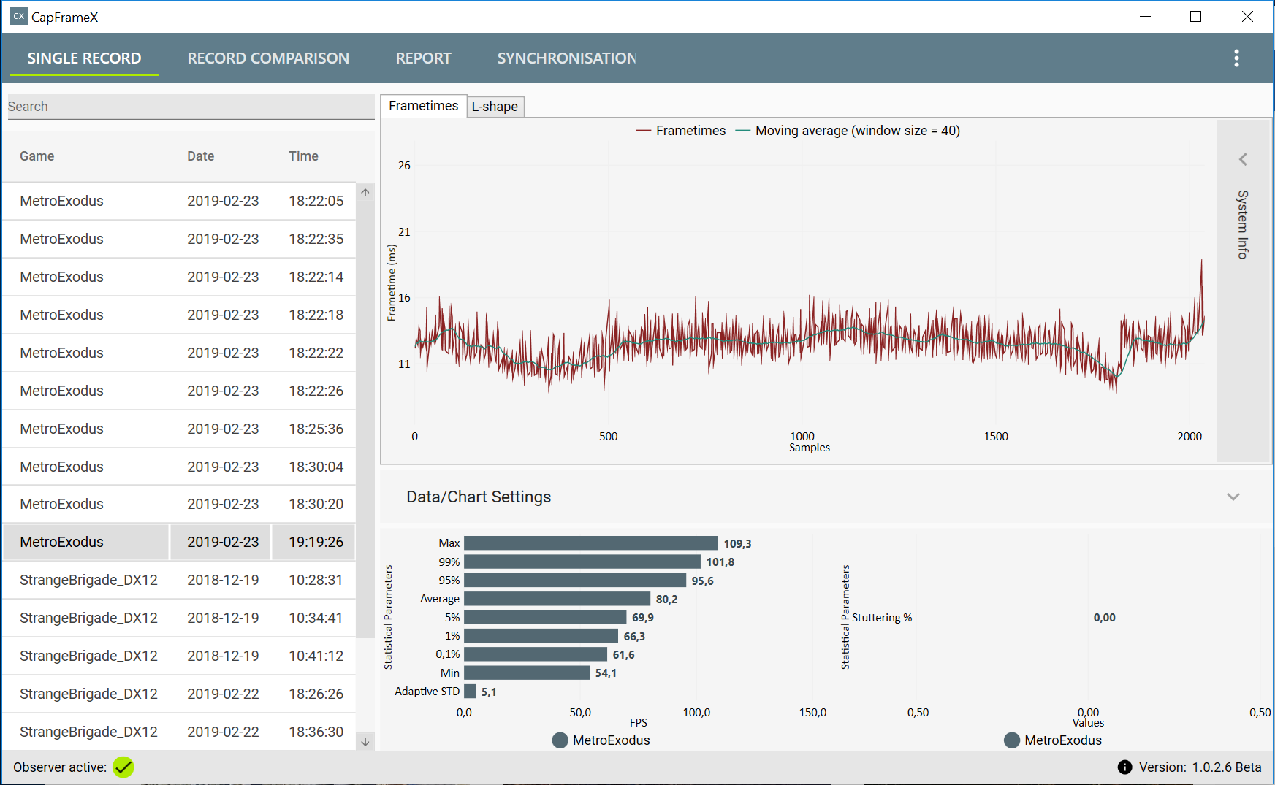Toggle MetroExodus legend in FPS chart
The width and height of the screenshot is (1275, 785).
pos(601,740)
